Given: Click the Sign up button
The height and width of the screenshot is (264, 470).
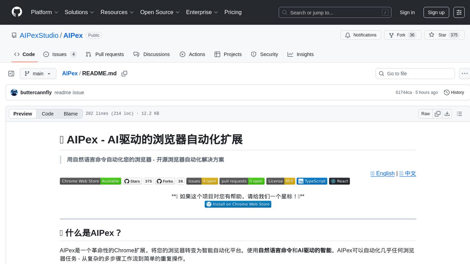Looking at the screenshot, I should (436, 12).
